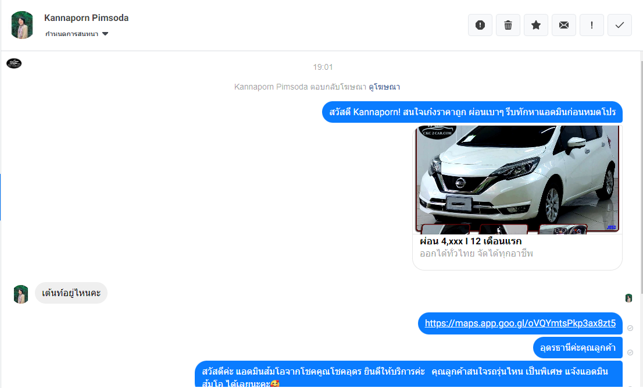Select the สวัสดี Kannaporn! greeting message bubble

tap(473, 112)
